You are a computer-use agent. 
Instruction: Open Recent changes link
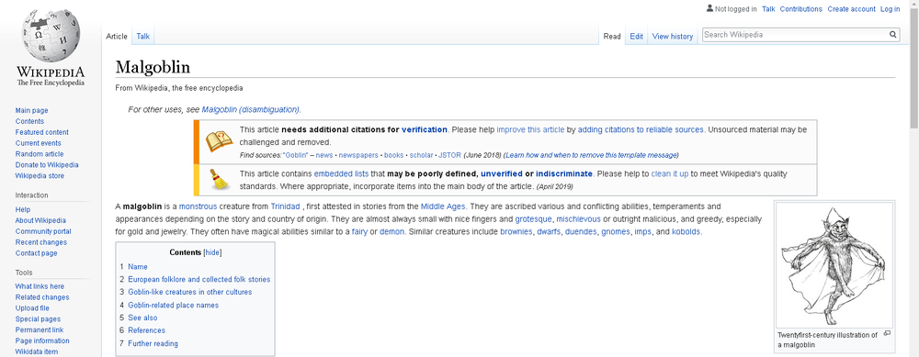click(x=41, y=242)
